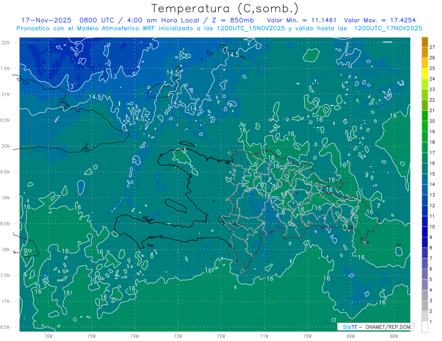Viewport: 442px width, 341px height.
Task: Click the legend scale label 22
Action: [432, 100]
